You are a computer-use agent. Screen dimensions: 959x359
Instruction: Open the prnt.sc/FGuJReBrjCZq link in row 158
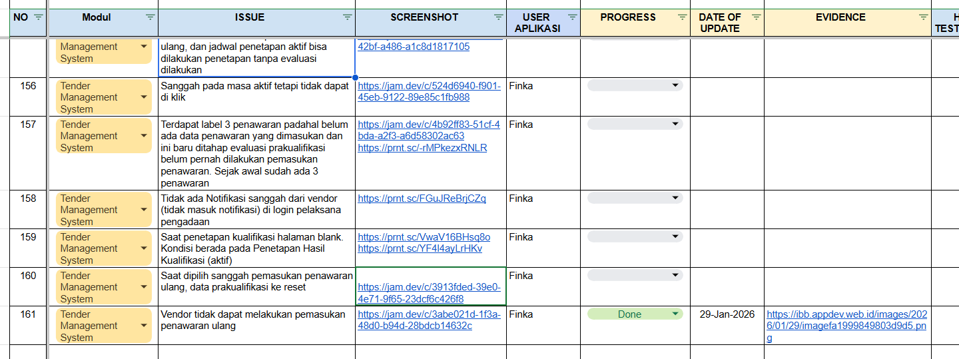click(x=422, y=198)
